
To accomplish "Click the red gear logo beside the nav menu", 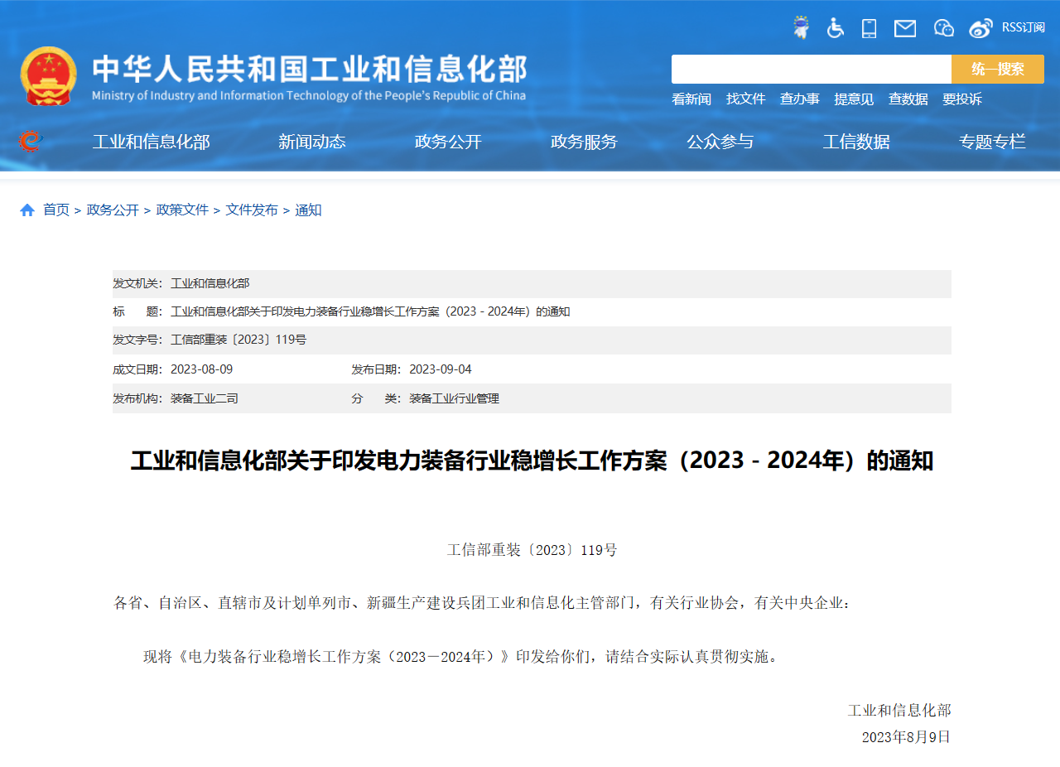I will pyautogui.click(x=30, y=142).
